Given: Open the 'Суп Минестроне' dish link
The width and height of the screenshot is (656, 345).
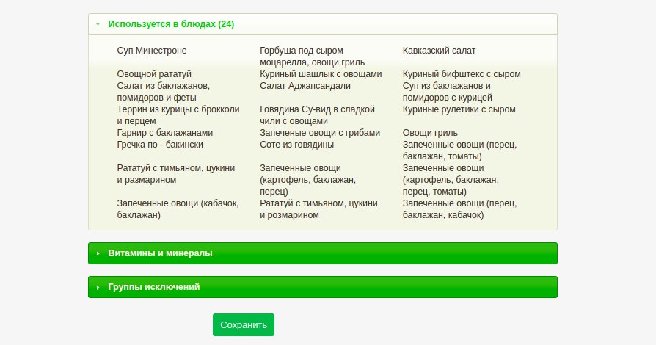Looking at the screenshot, I should coord(152,51).
